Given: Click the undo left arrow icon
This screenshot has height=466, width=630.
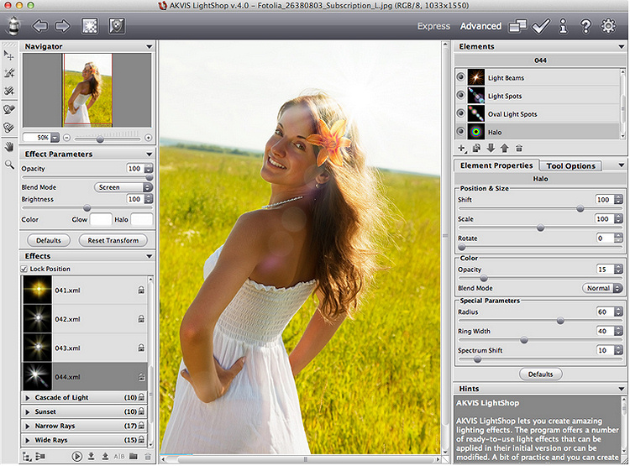Looking at the screenshot, I should (40, 26).
